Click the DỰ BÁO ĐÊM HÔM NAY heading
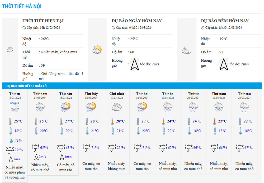Viewport: 264px width, 183px height. pyautogui.click(x=225, y=21)
